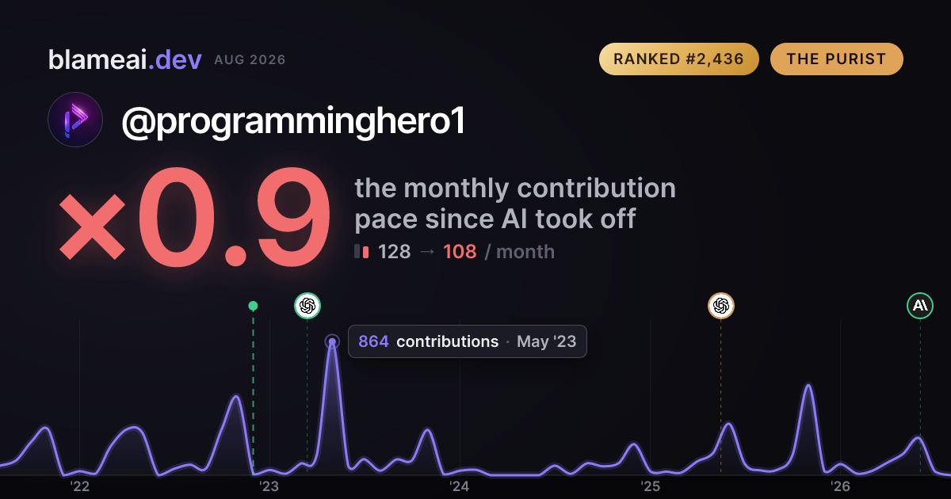Click the first OpenAI logo marker in 2023
Screen dimensions: 951x499
pos(307,306)
